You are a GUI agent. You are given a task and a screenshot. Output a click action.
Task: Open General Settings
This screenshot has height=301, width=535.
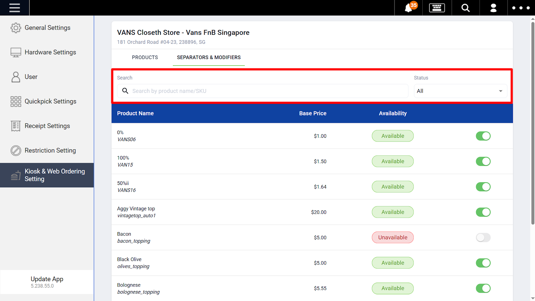tap(47, 28)
